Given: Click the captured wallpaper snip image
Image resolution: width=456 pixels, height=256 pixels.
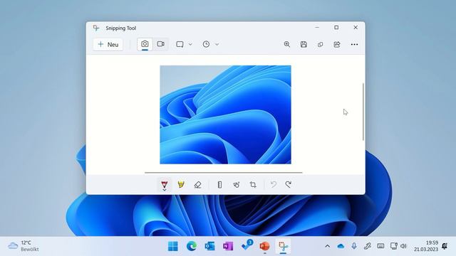Looking at the screenshot, I should pos(225,114).
